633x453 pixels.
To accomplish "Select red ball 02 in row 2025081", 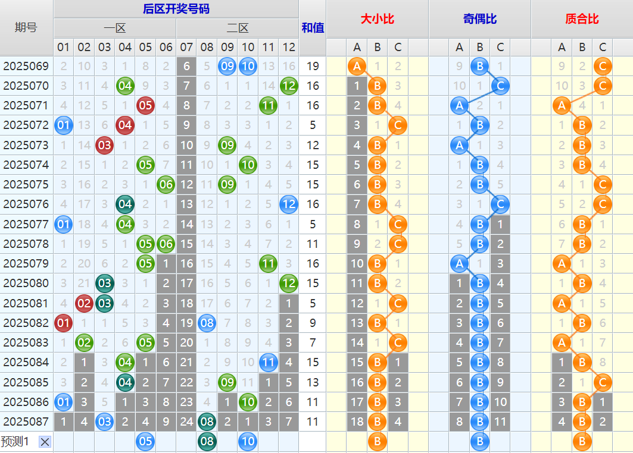I will pos(84,303).
